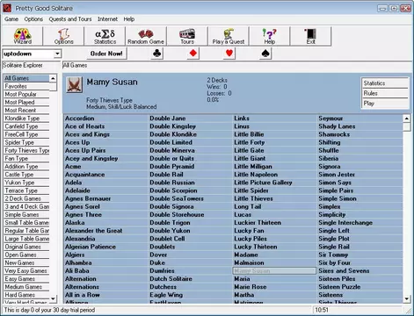The height and width of the screenshot is (316, 414).
Task: Click the clubs suit button
Action: pyautogui.click(x=157, y=54)
